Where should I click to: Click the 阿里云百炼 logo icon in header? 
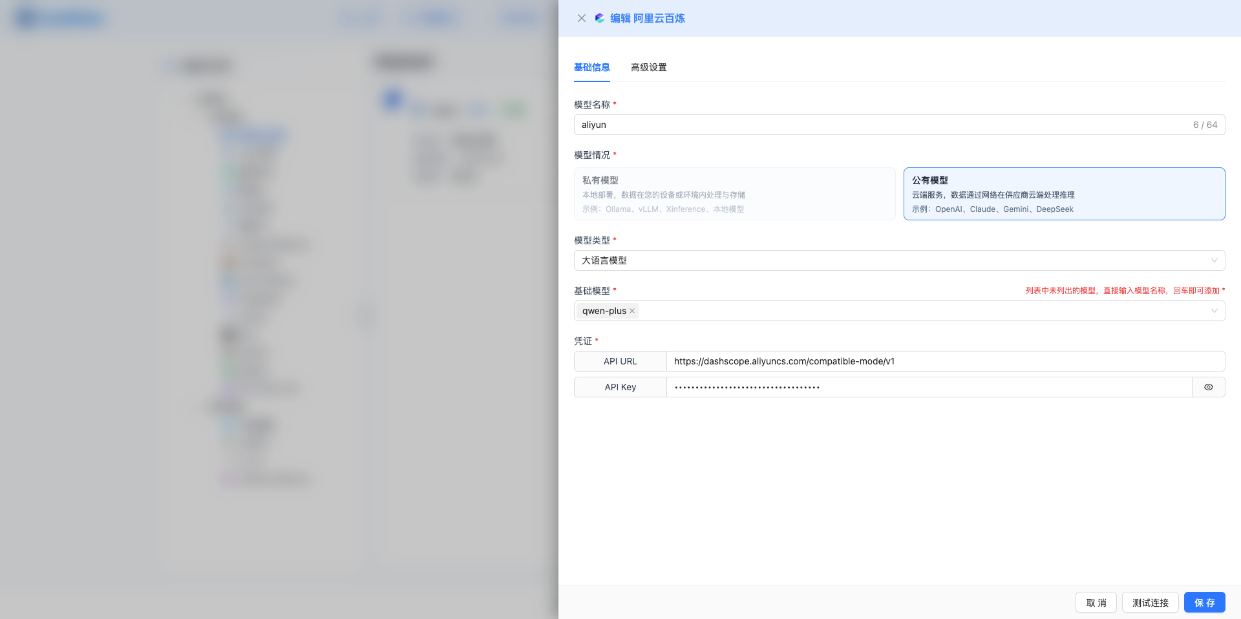coord(600,18)
